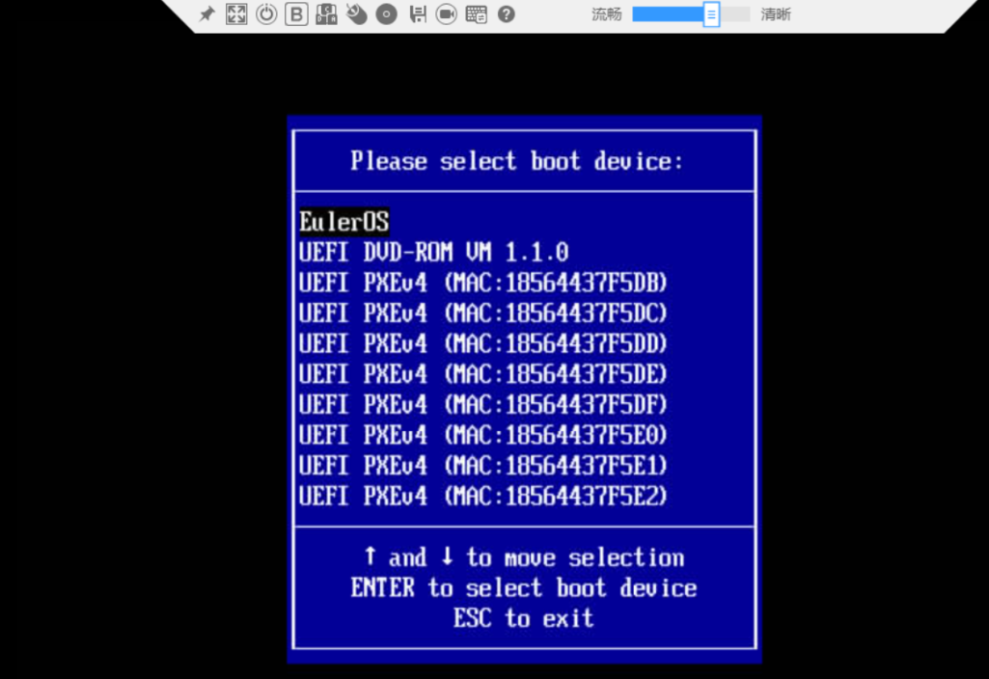Select PXEv4 entry with MAC 18564437F5E2
Viewport: 989px width, 679px height.
(483, 496)
